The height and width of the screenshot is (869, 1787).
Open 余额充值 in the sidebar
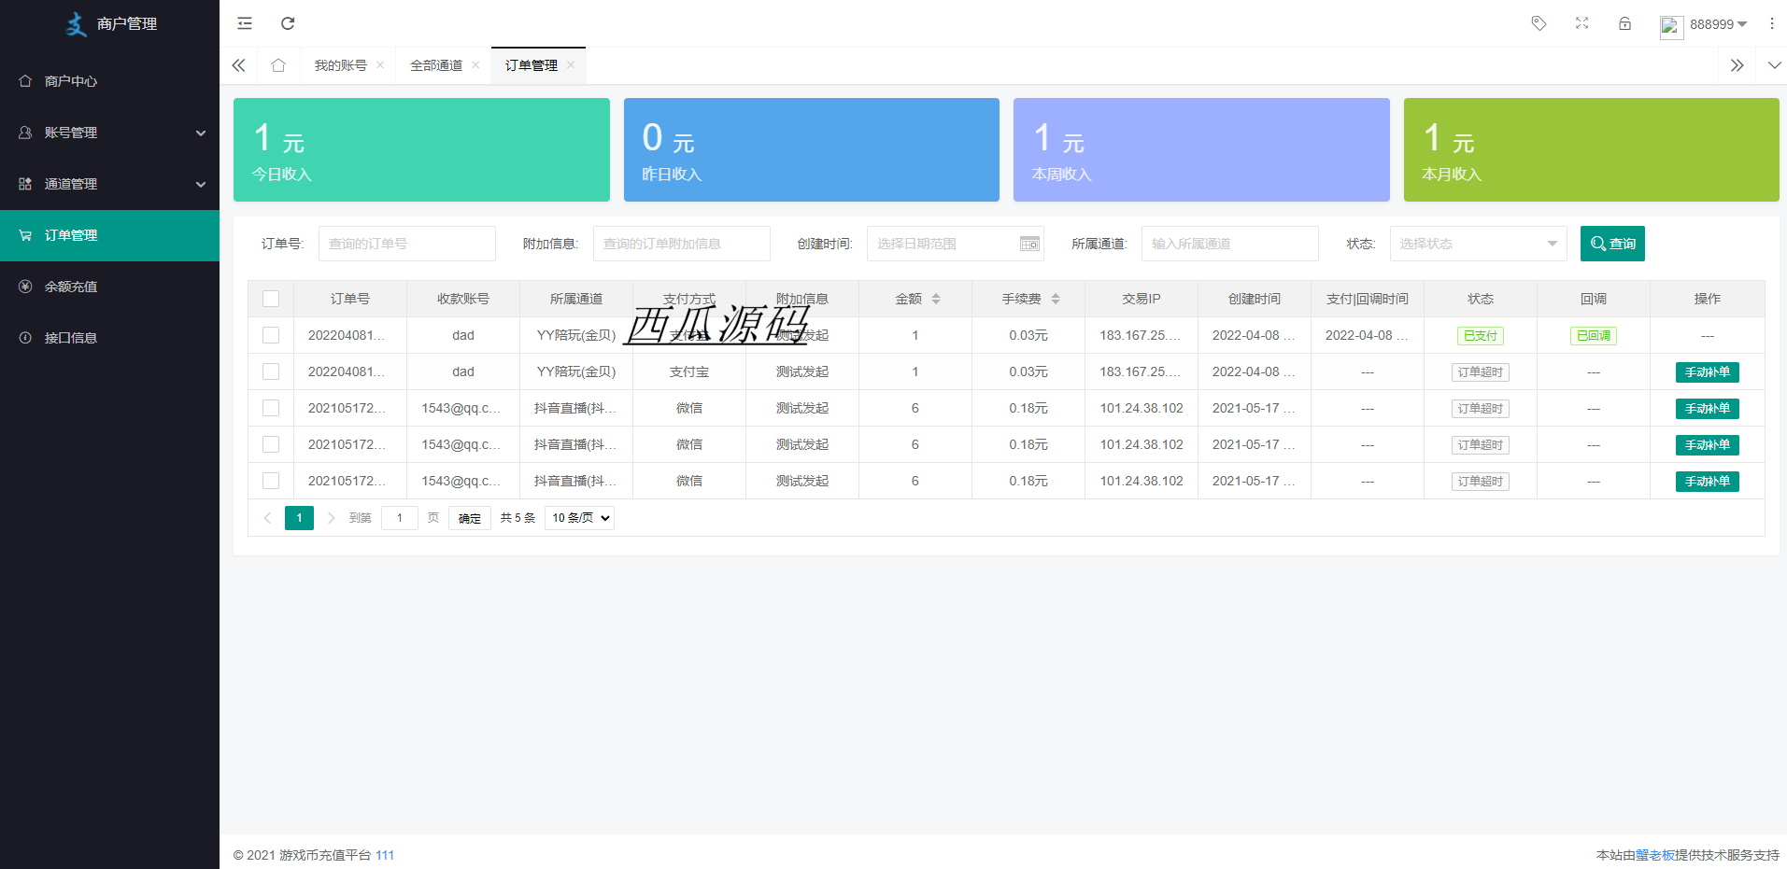click(71, 287)
